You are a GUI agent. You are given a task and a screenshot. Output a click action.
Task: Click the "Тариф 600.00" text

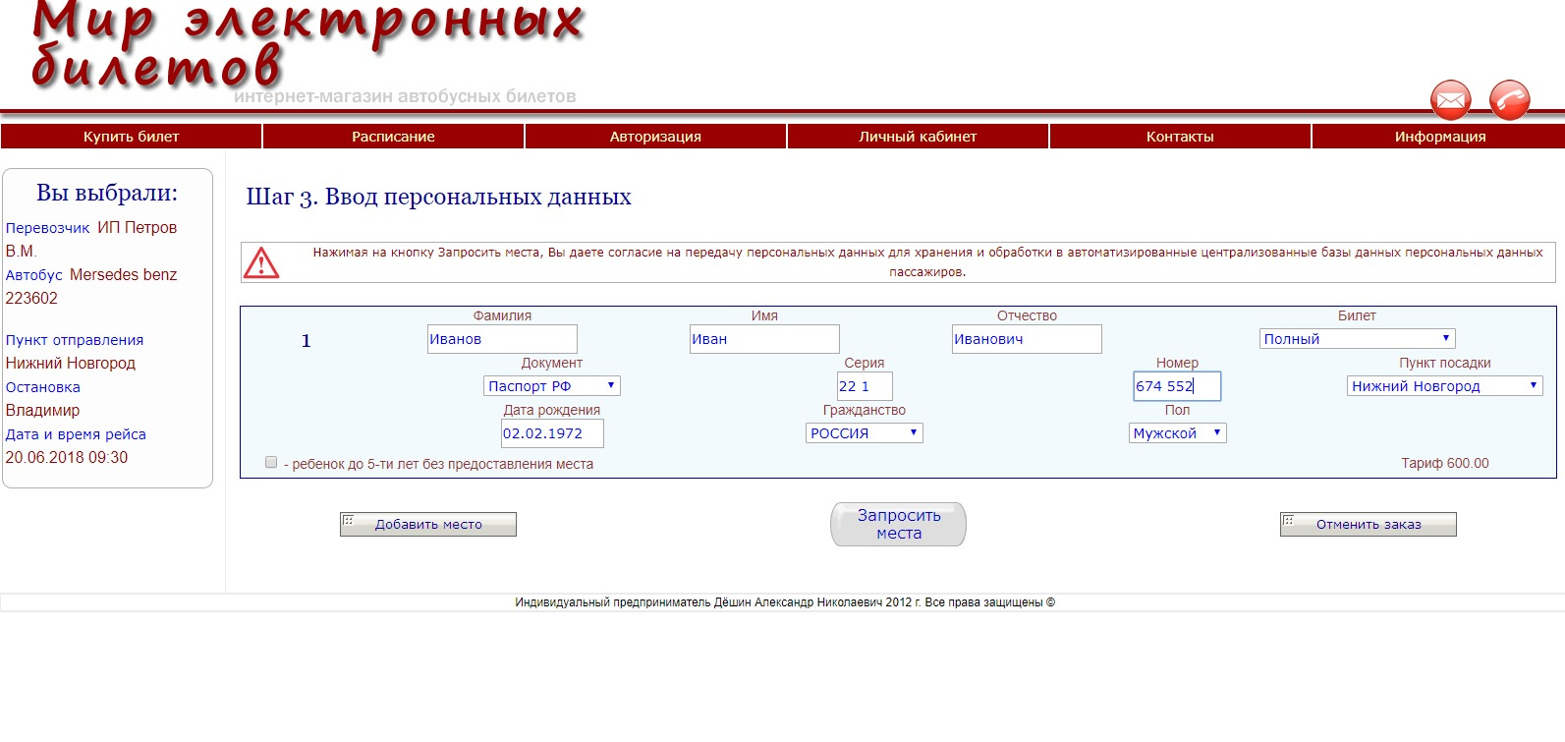coord(1445,463)
